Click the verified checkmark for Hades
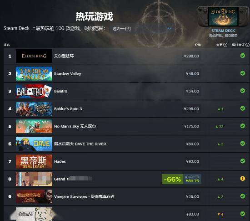250x221 pixels. click(x=243, y=161)
